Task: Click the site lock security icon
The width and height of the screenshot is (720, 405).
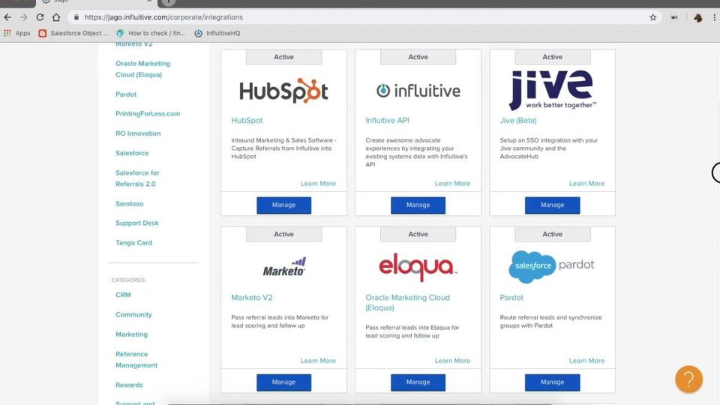Action: (x=76, y=17)
